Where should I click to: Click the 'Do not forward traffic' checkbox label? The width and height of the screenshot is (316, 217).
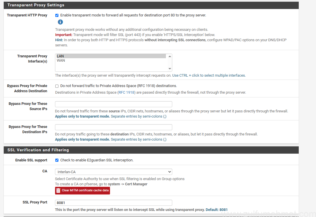coord(118,86)
